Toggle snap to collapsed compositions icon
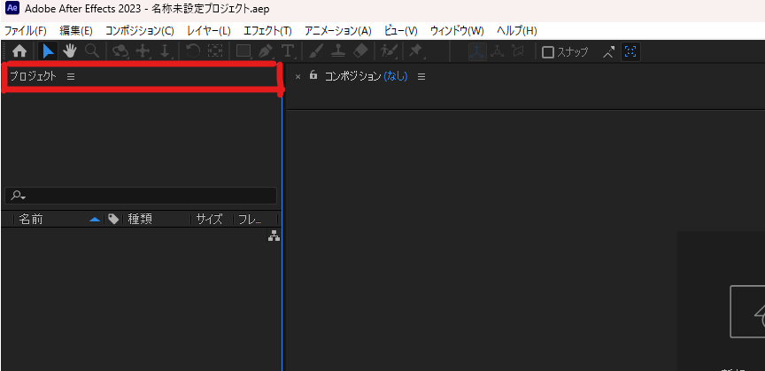The width and height of the screenshot is (765, 371). 630,51
